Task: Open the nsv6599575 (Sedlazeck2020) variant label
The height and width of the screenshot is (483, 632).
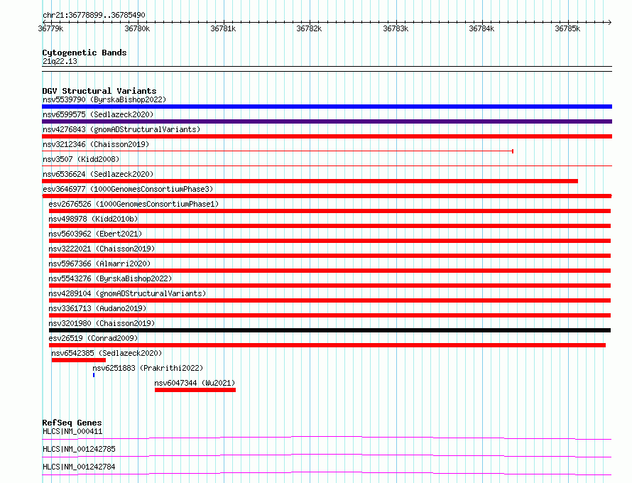Action: [98, 114]
